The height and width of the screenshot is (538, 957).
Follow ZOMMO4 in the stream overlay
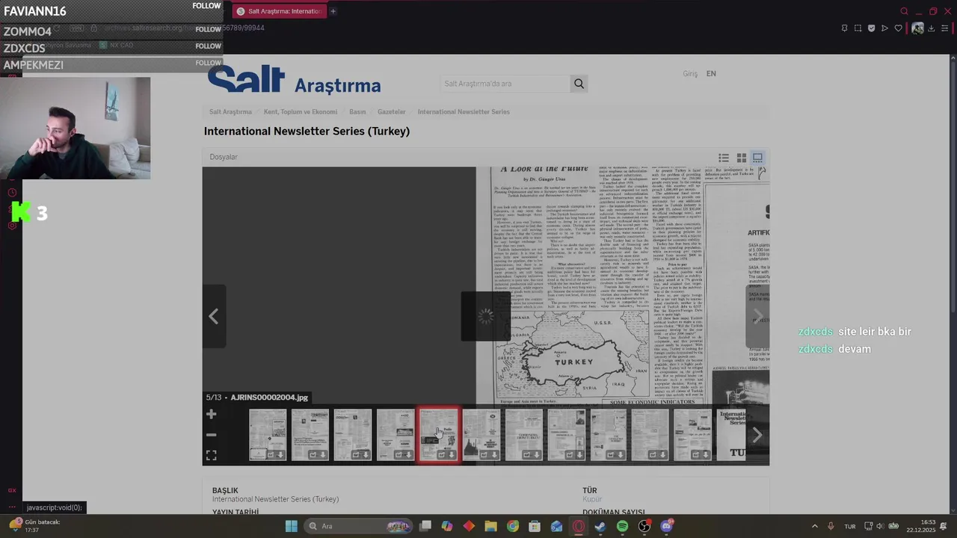(x=208, y=30)
